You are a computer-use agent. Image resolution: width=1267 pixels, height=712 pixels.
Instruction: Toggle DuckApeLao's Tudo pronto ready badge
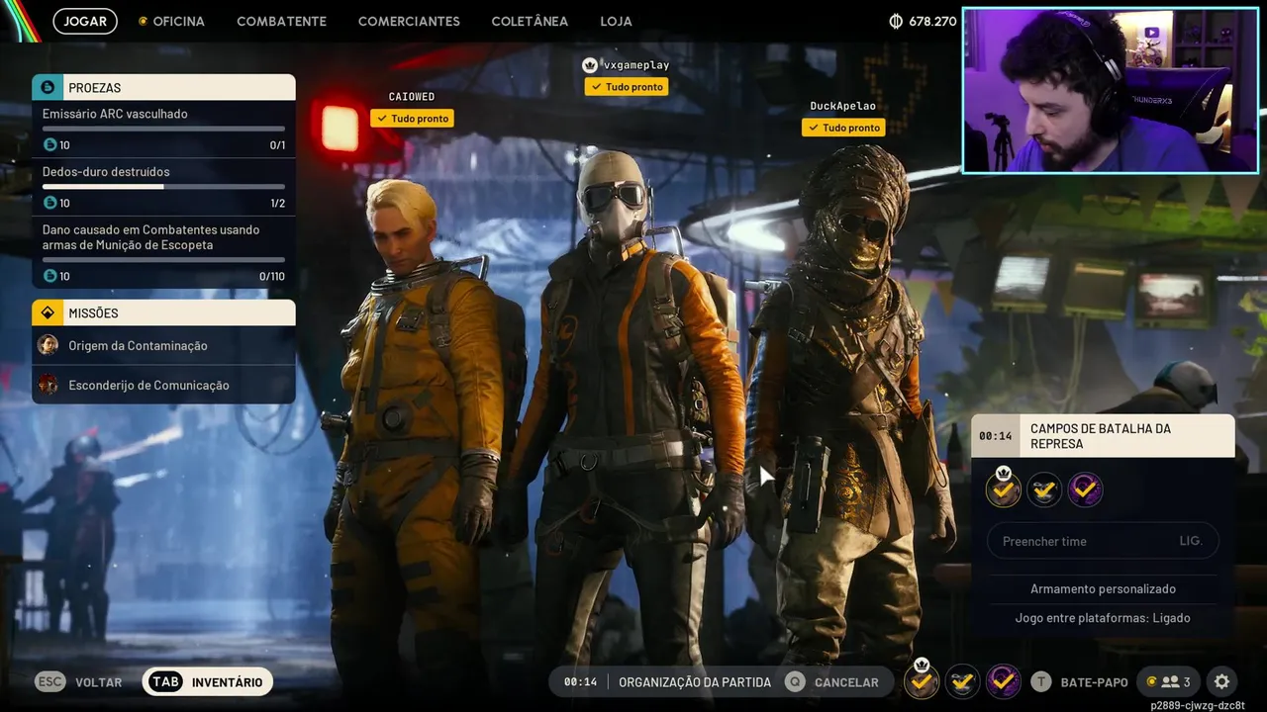843,127
